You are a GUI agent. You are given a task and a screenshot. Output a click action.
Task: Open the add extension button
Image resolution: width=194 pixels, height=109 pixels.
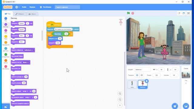[6, 107]
